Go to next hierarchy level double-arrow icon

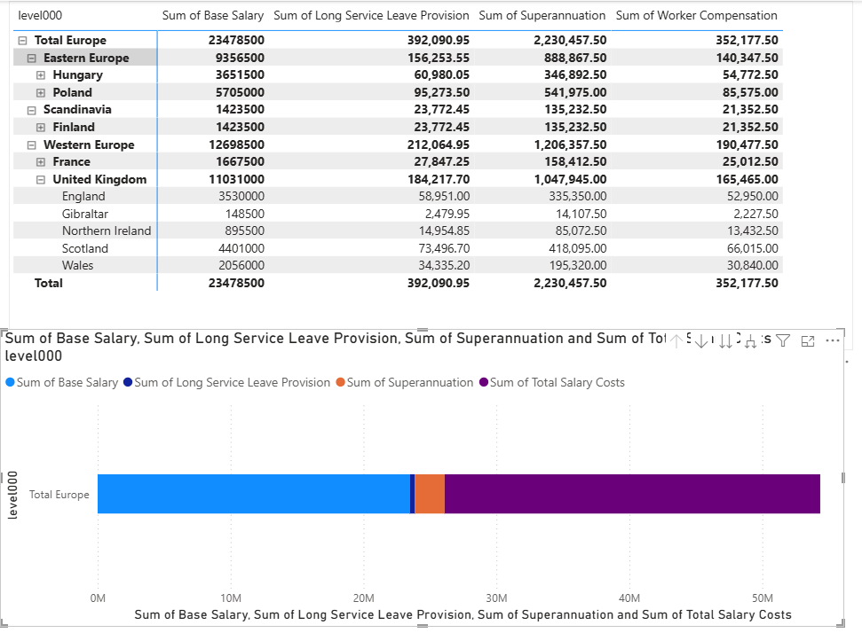pyautogui.click(x=725, y=341)
